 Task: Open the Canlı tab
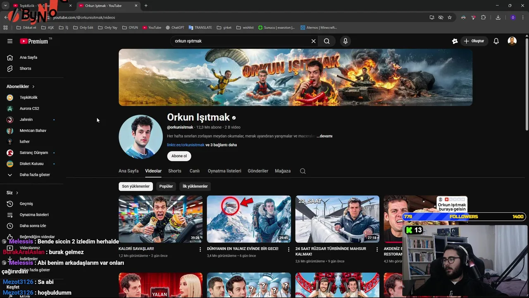click(195, 171)
